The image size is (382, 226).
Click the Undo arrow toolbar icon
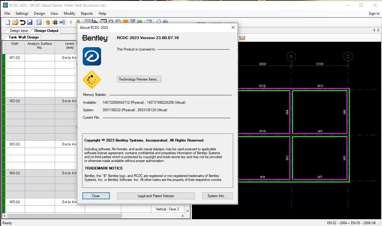click(23, 22)
